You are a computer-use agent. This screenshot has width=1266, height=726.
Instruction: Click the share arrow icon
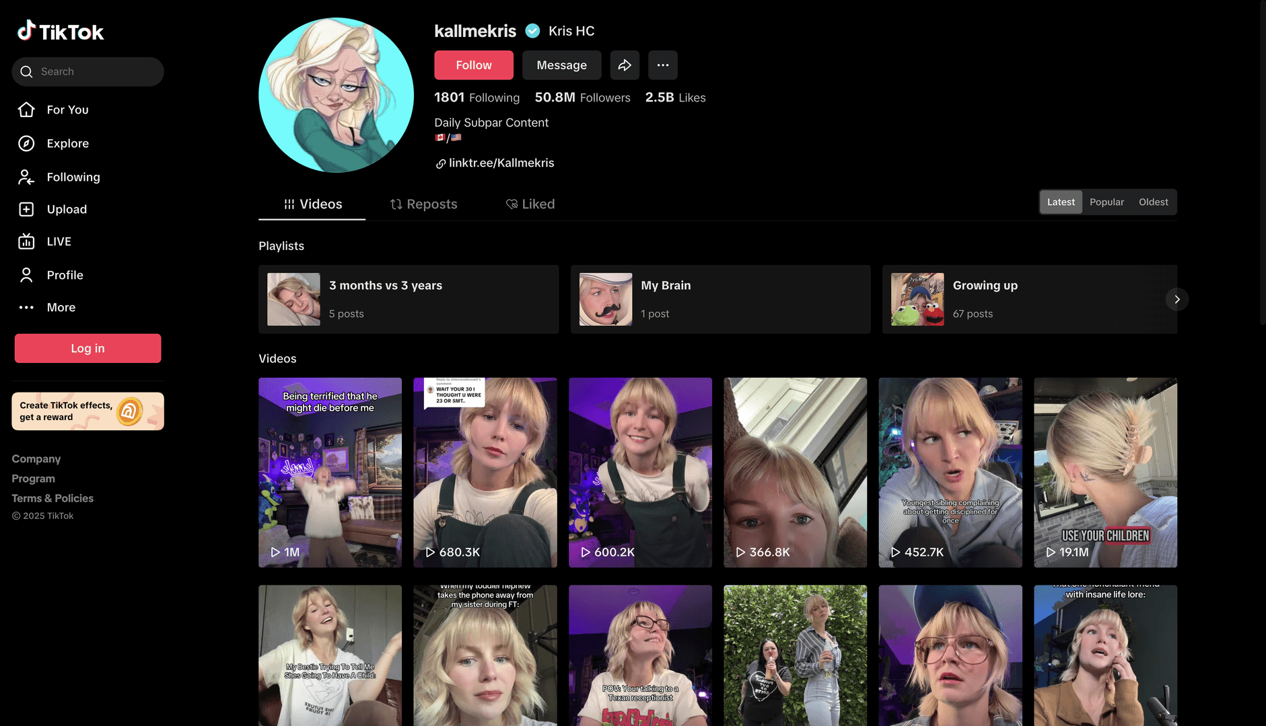point(625,65)
